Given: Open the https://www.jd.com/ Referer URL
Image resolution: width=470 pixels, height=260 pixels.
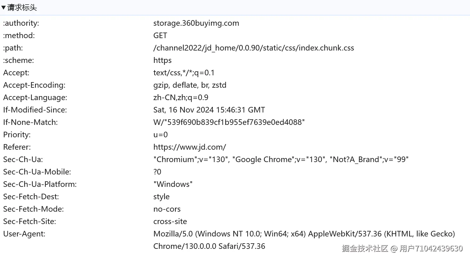Looking at the screenshot, I should pos(190,147).
